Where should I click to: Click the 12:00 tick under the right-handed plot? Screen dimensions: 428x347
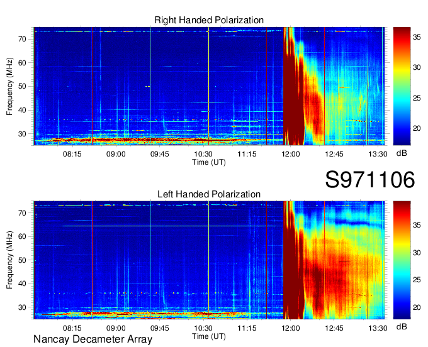pos(290,154)
